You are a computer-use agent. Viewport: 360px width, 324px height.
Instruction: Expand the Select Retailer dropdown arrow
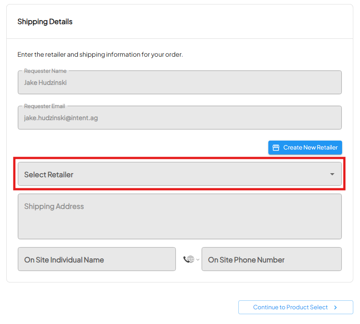tap(332, 174)
